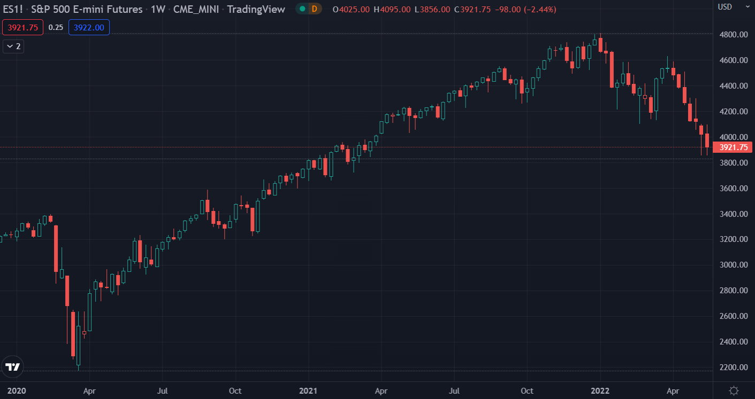Click the 3800.00 price scale label
This screenshot has height=399, width=755.
[733, 162]
